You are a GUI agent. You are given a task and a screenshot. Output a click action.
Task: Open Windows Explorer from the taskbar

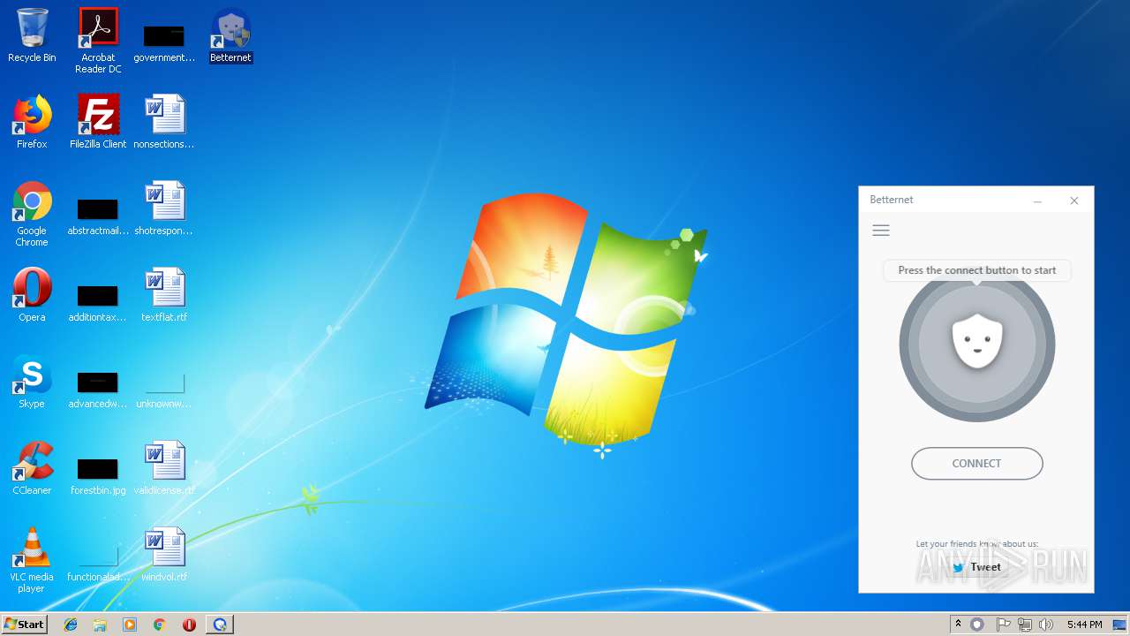(100, 625)
